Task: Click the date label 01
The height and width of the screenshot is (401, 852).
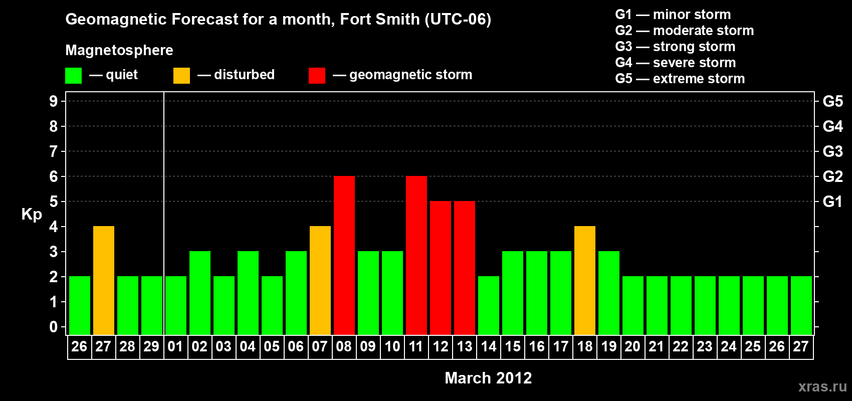Action: (x=175, y=347)
